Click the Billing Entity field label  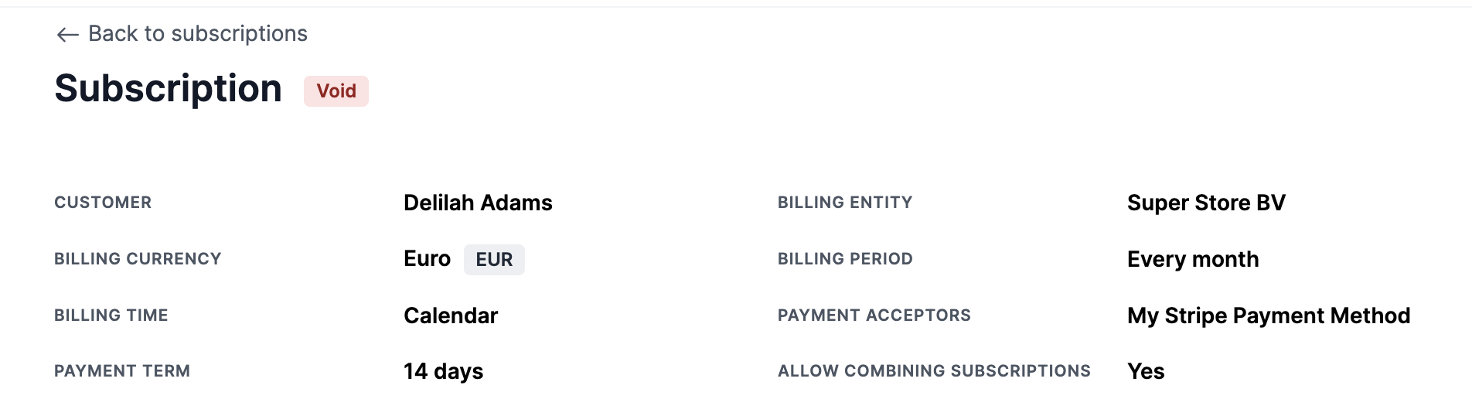[845, 203]
